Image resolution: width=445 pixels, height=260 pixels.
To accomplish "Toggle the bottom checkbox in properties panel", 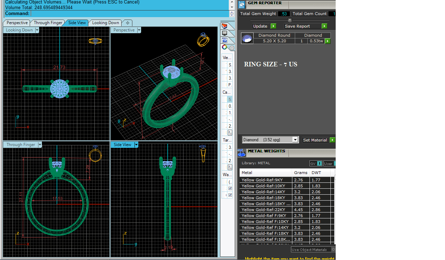I will pos(230,195).
